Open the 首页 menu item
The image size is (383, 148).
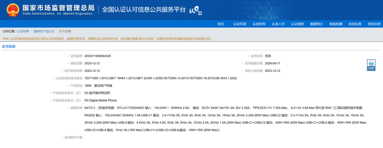click(x=221, y=24)
